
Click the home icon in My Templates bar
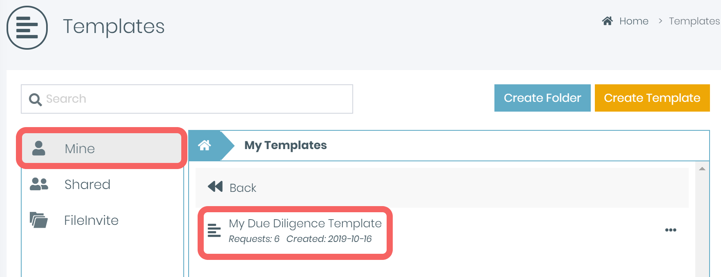(x=205, y=145)
